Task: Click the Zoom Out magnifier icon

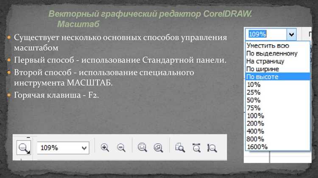Action: [121, 147]
